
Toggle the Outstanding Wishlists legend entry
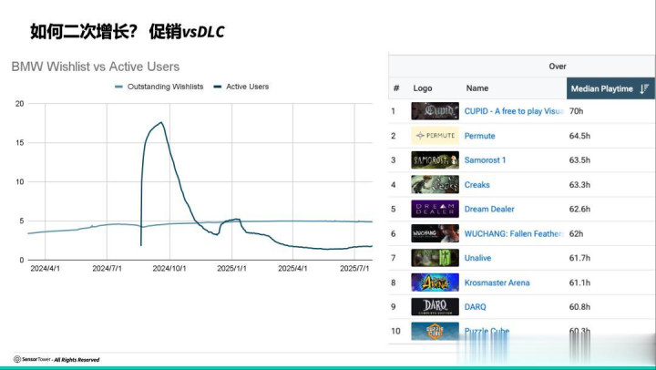point(159,87)
